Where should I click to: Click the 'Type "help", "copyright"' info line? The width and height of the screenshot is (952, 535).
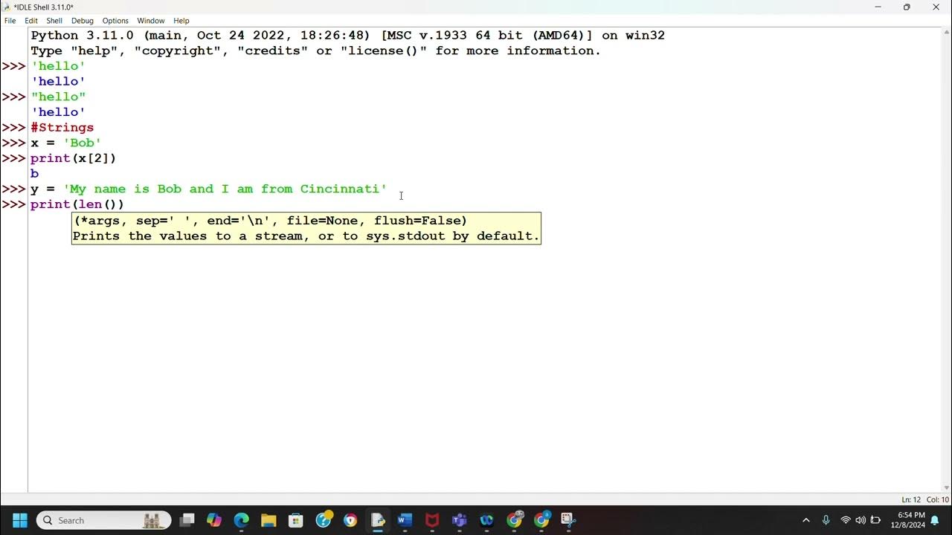tap(315, 51)
